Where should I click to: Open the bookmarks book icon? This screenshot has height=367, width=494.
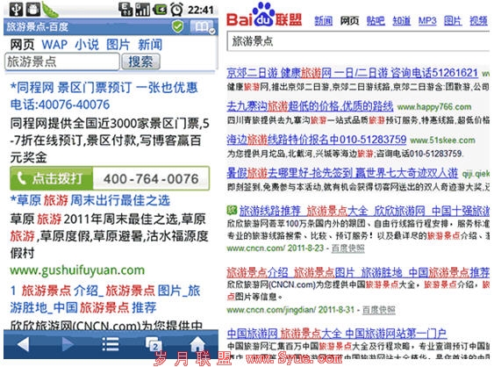(204, 27)
